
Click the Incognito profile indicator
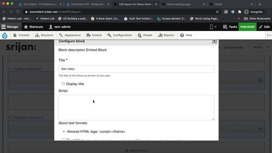click(x=253, y=12)
